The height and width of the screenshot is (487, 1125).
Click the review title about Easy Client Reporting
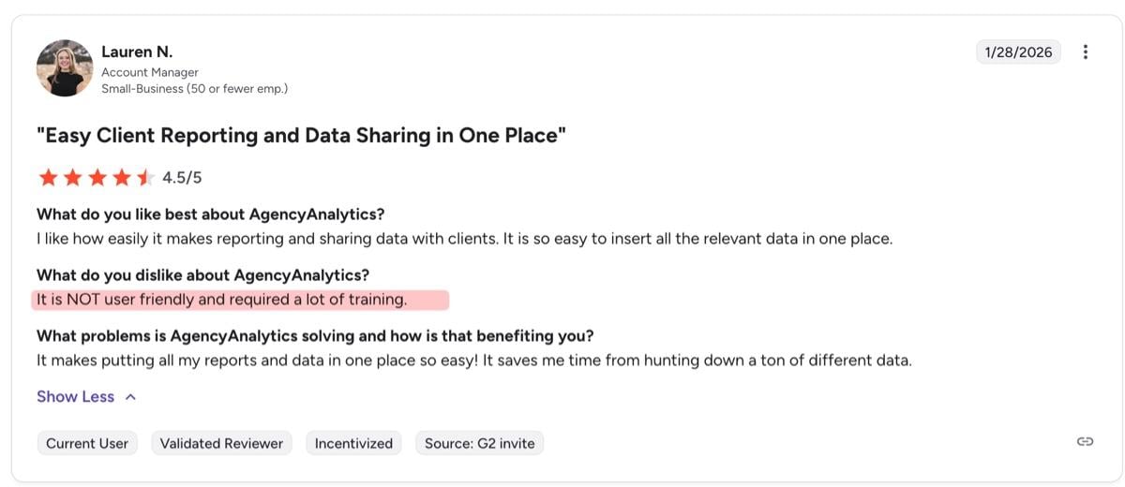click(x=301, y=136)
